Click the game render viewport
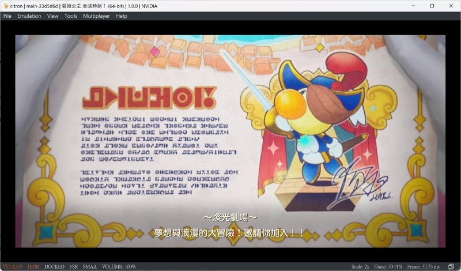Screen dimensions: 461x271 pos(230,141)
